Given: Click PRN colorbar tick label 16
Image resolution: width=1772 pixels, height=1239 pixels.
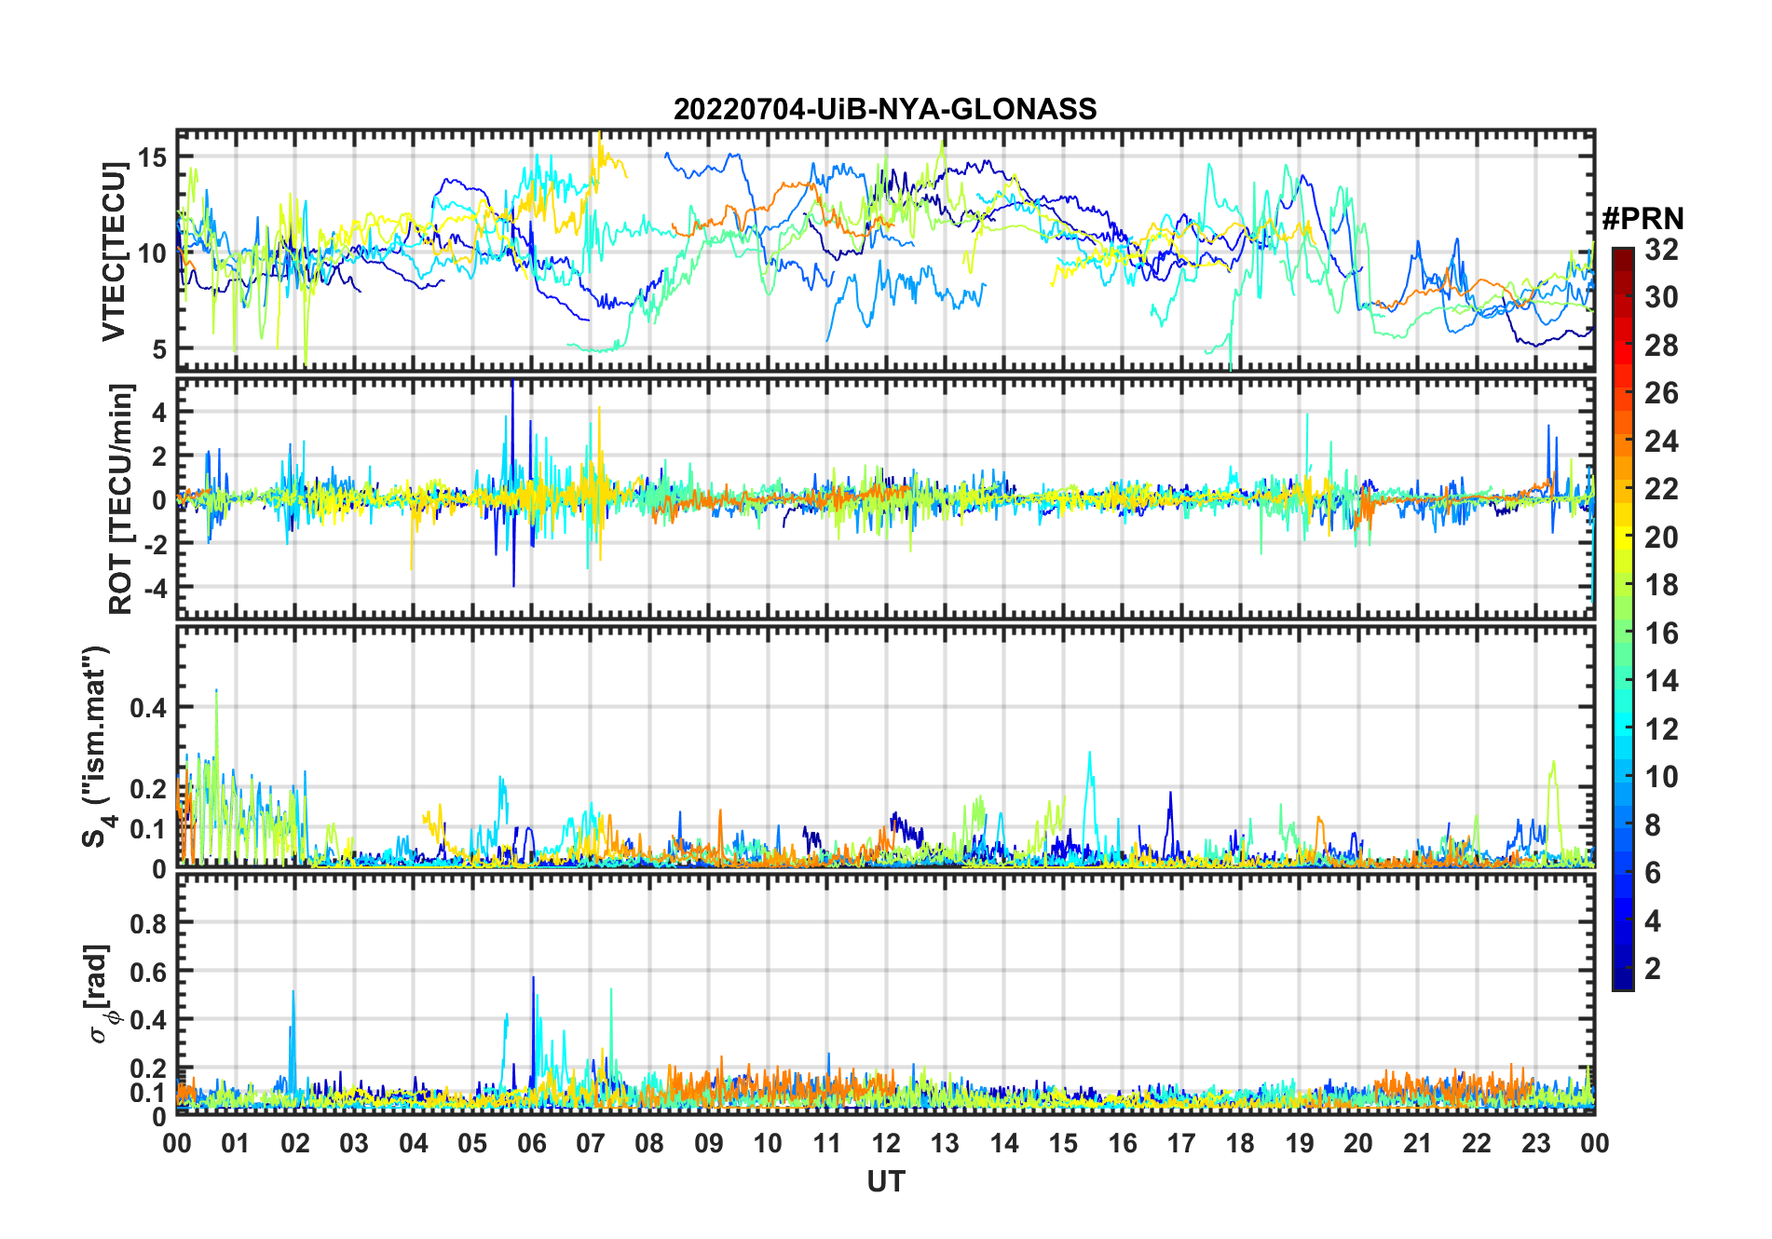Looking at the screenshot, I should (x=1661, y=633).
